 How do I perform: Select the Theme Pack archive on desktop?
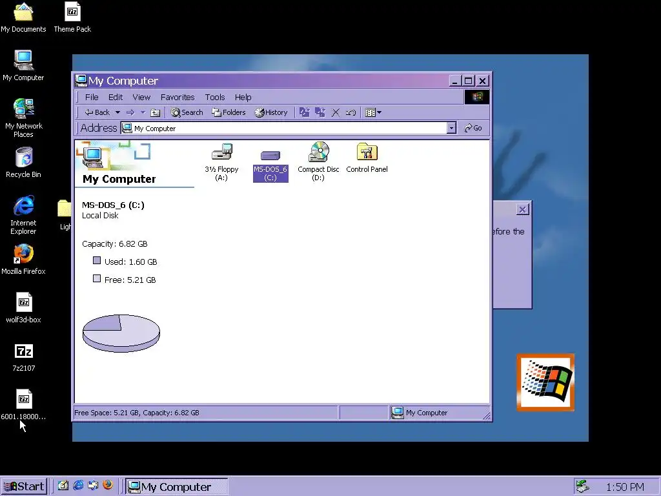click(72, 17)
